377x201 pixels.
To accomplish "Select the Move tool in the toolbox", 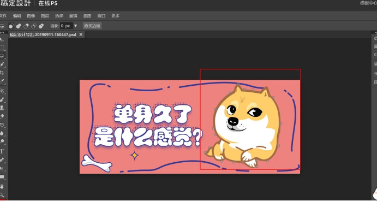I will point(2,39).
